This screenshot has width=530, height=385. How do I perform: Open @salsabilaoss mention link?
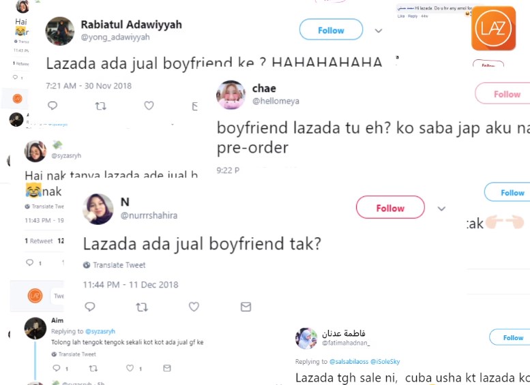349,361
